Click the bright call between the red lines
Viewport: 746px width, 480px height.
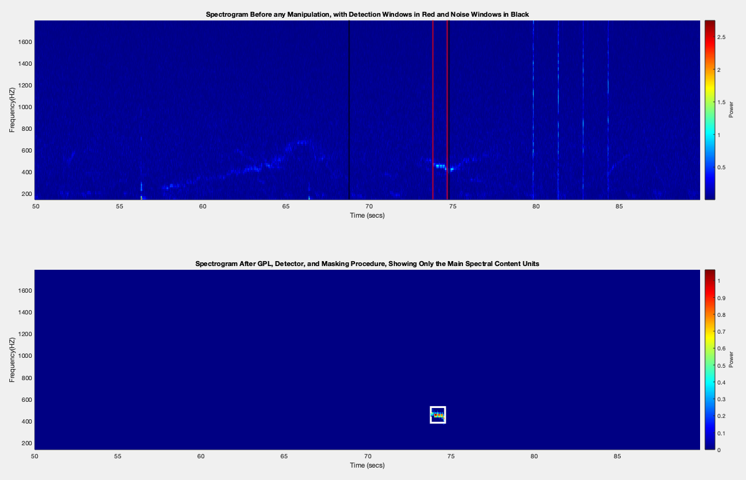(x=440, y=166)
